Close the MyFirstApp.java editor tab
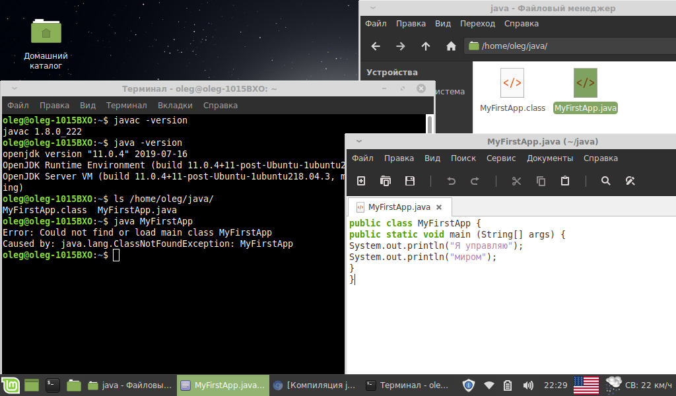 (440, 207)
